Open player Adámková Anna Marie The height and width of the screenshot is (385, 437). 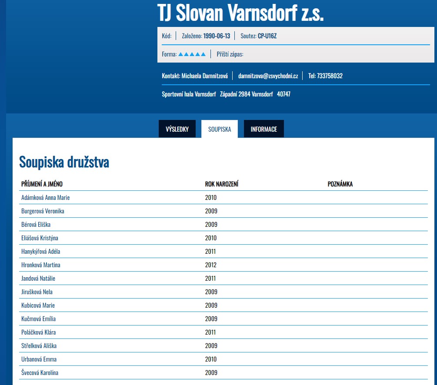coord(45,198)
